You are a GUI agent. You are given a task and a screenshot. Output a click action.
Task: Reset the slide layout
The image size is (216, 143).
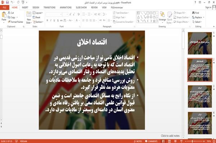[x=36, y=17]
